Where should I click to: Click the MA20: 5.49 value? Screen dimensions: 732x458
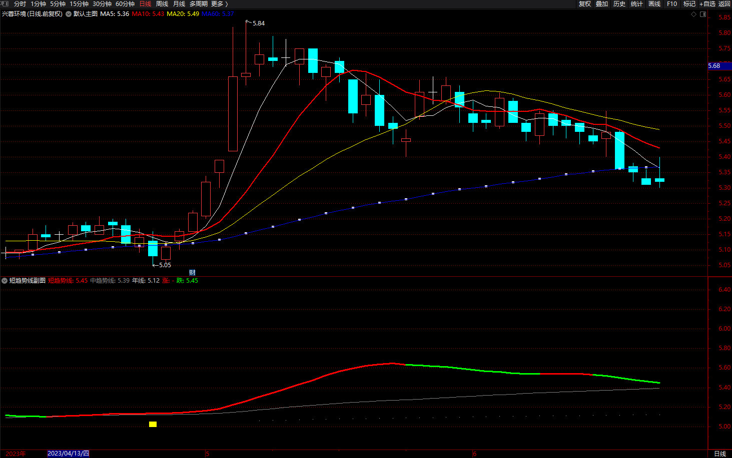(183, 14)
